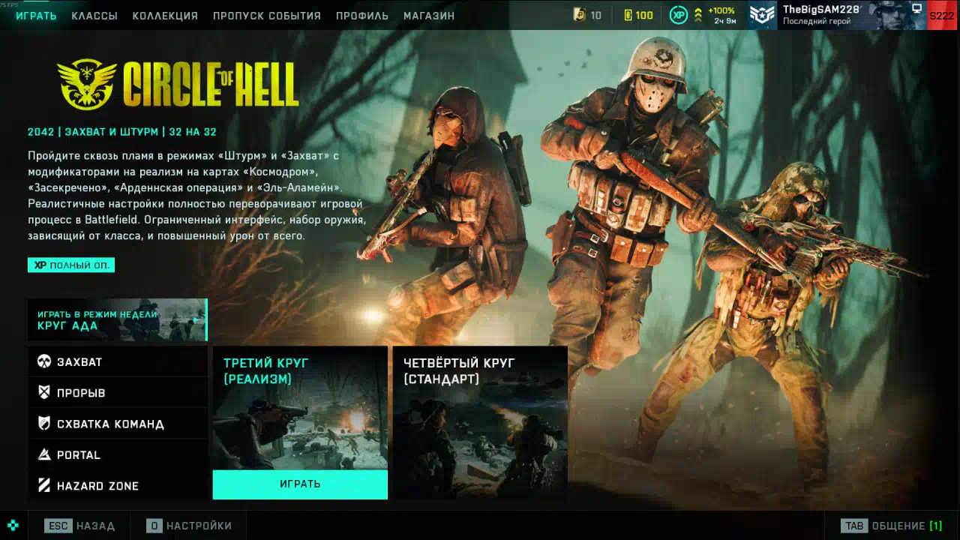Click the +100% boost text

click(721, 10)
